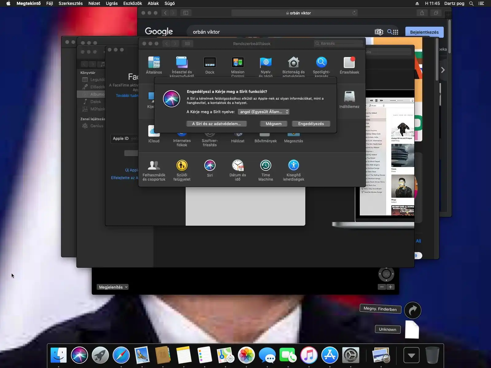Open the Dock preferences pane icon
Image resolution: width=491 pixels, height=368 pixels.
pos(210,63)
